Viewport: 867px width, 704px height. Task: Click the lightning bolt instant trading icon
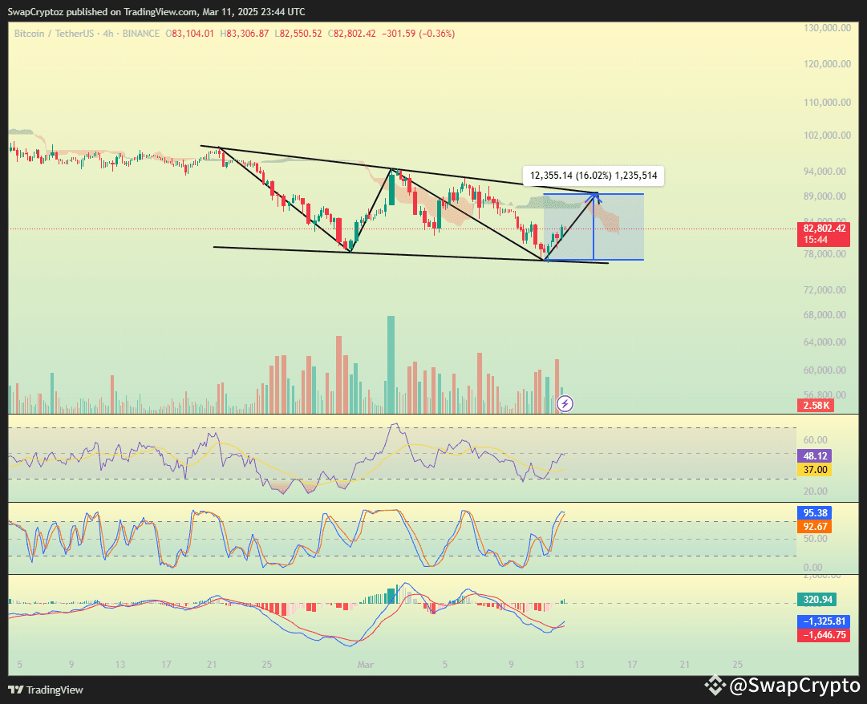[564, 404]
